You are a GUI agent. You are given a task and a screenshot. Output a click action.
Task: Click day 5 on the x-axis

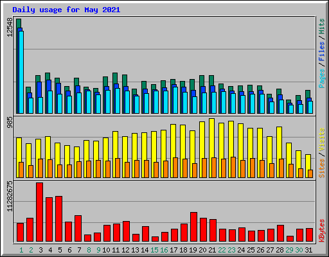(60, 250)
